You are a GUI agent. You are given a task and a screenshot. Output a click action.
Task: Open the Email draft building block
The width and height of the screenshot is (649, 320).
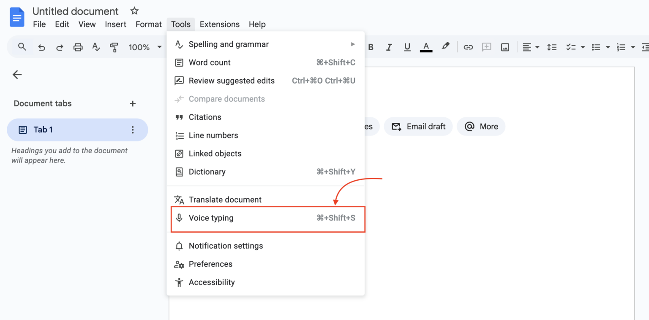(x=418, y=126)
